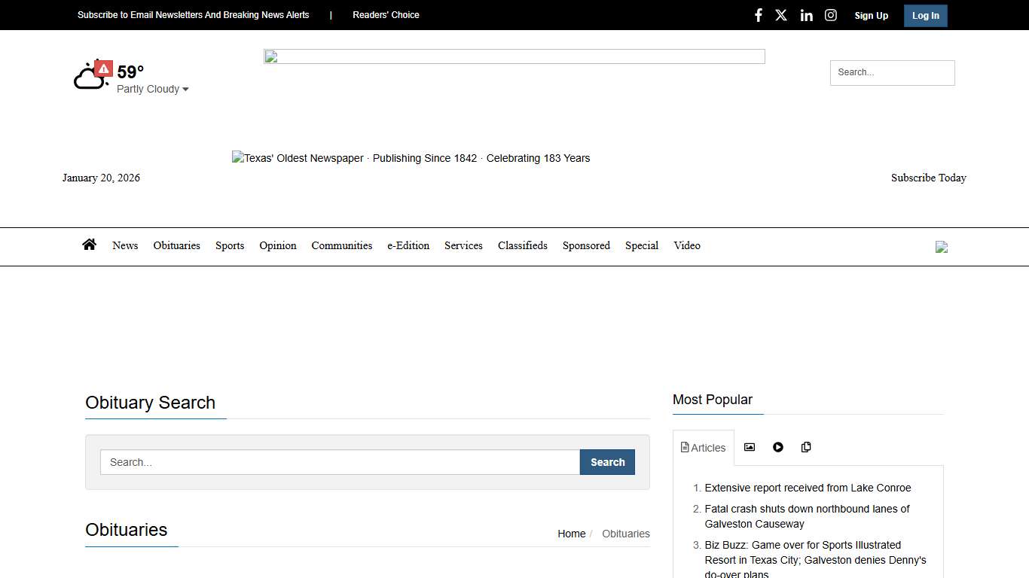The height and width of the screenshot is (578, 1029).
Task: Click the weather alert warning icon
Action: click(x=104, y=69)
